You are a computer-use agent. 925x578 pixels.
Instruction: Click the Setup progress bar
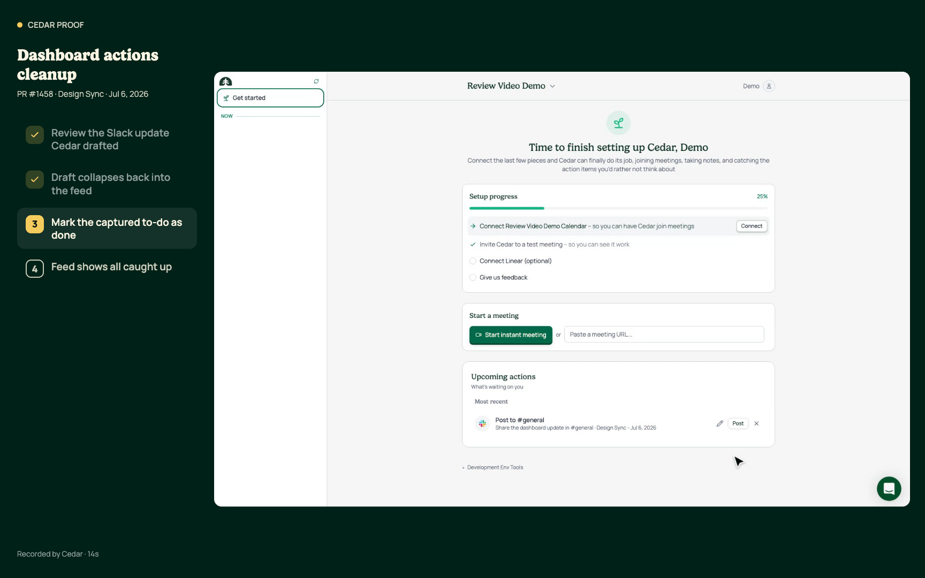point(618,208)
